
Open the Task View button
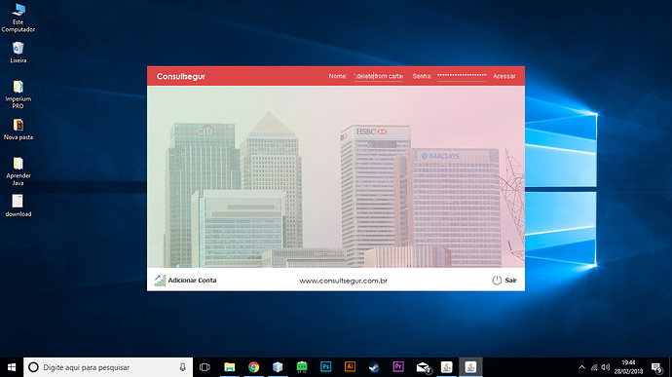[x=205, y=367]
